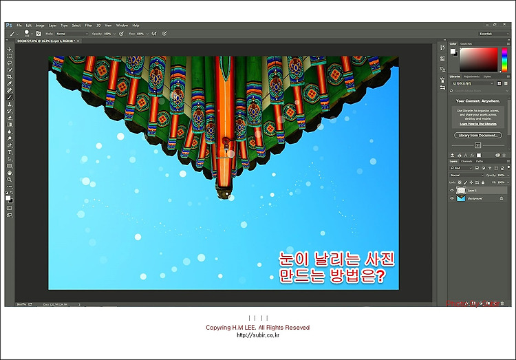This screenshot has height=360, width=516.
Task: Open the Edit Toolbar ellipsis icon
Action: (x=10, y=187)
